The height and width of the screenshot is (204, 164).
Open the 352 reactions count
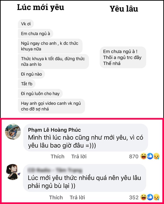(134, 197)
